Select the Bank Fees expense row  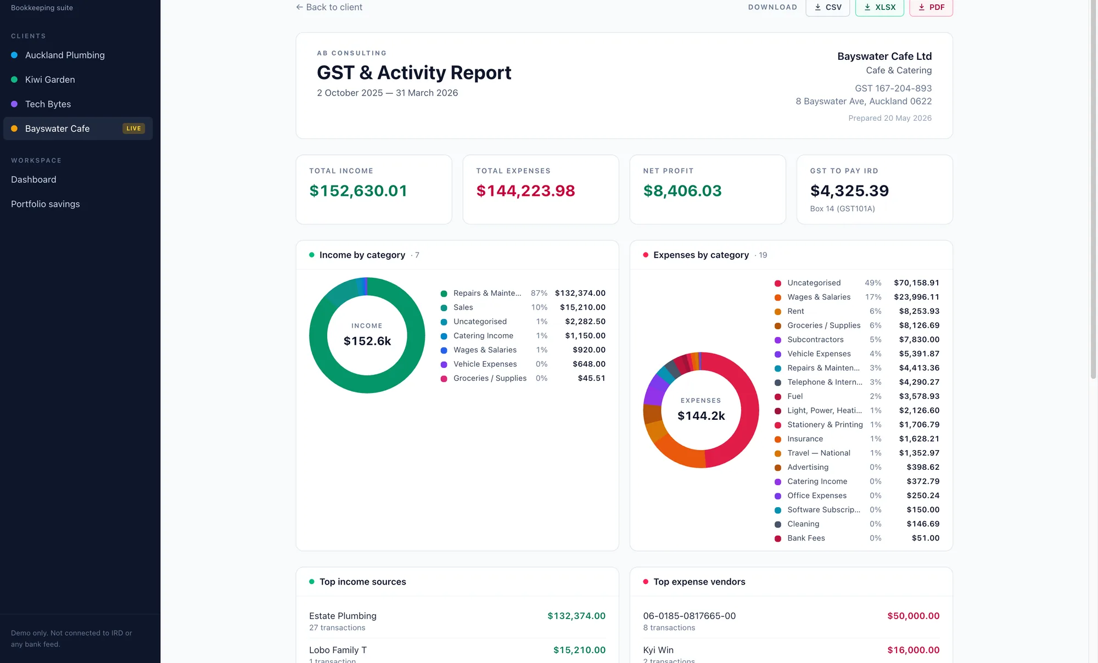856,538
